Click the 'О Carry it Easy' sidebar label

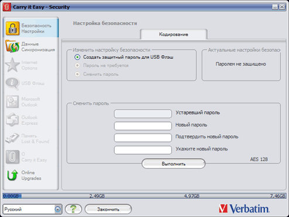pos(34,157)
